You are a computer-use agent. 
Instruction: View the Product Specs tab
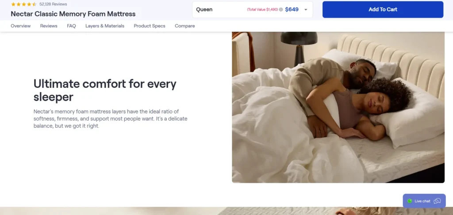click(x=150, y=26)
